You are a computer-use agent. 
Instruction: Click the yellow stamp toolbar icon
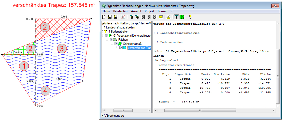pyautogui.click(x=168, y=17)
